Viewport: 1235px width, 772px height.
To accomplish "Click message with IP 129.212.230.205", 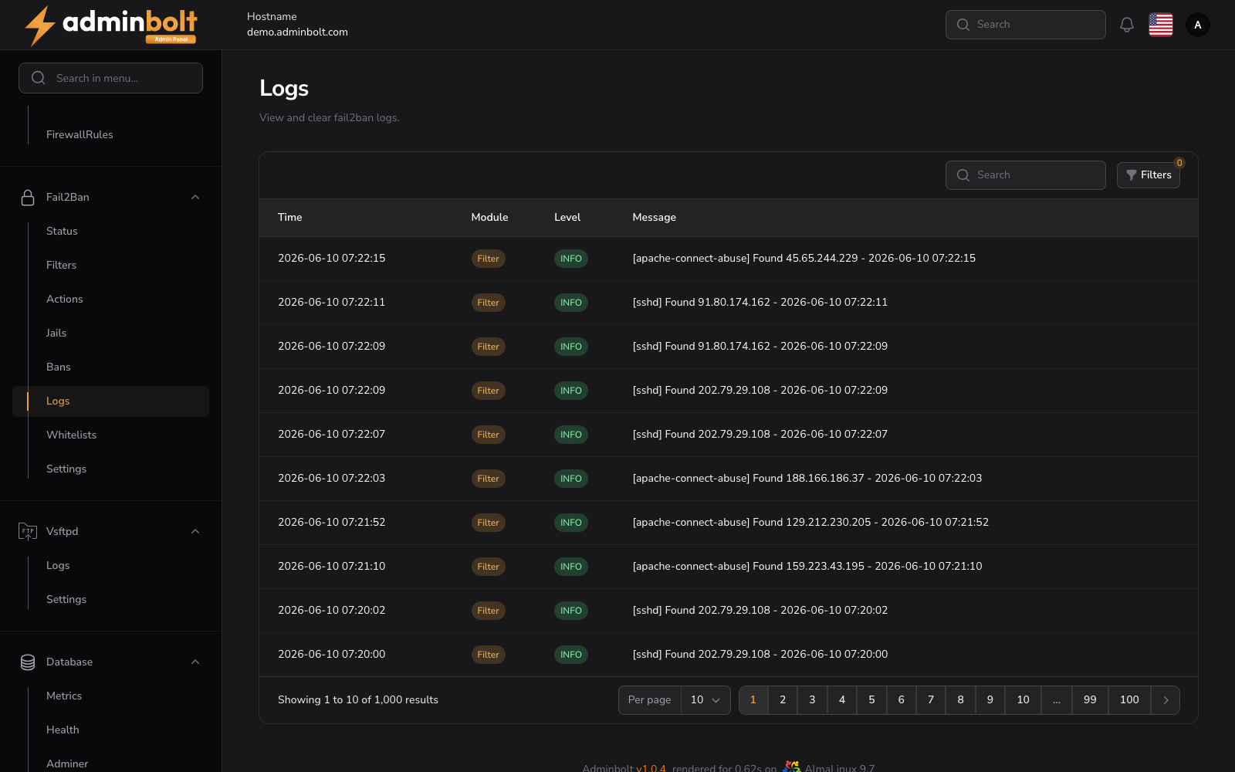I will [810, 523].
